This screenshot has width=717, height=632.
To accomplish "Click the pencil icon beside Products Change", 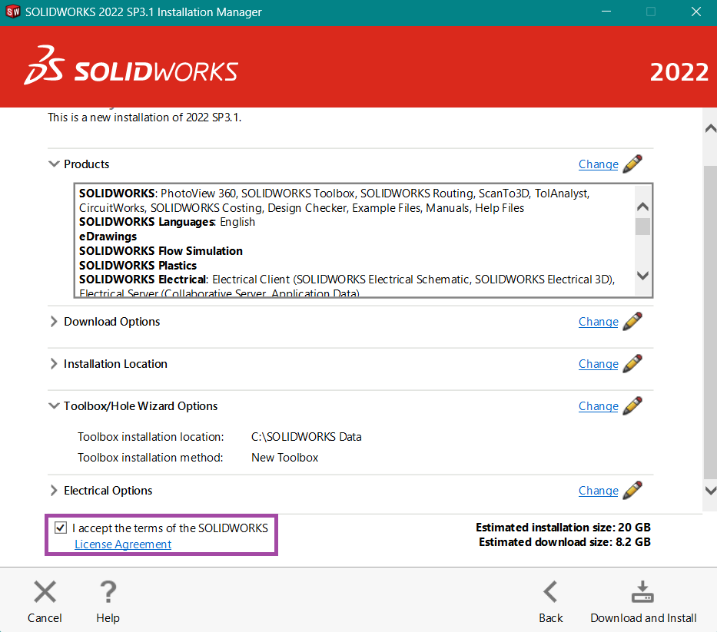I will click(632, 164).
